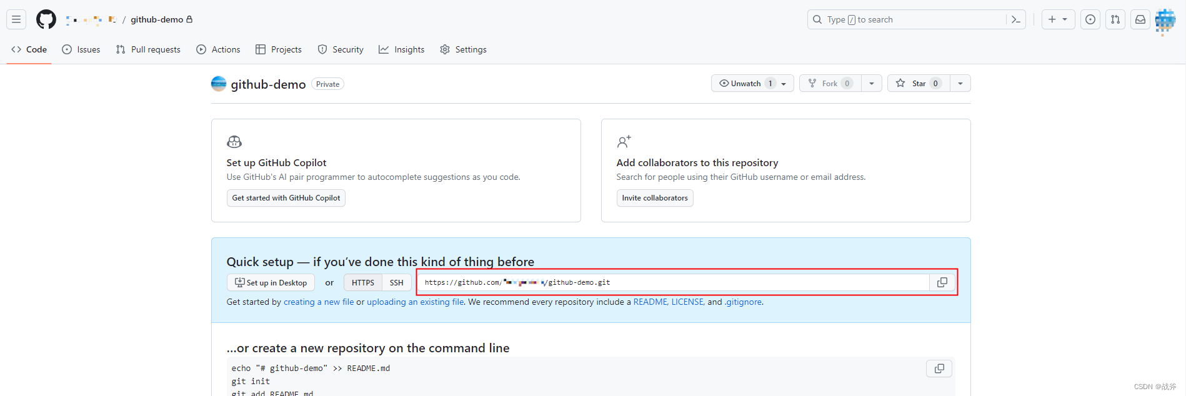Open the notifications inbox icon
The height and width of the screenshot is (396, 1186).
click(x=1140, y=19)
